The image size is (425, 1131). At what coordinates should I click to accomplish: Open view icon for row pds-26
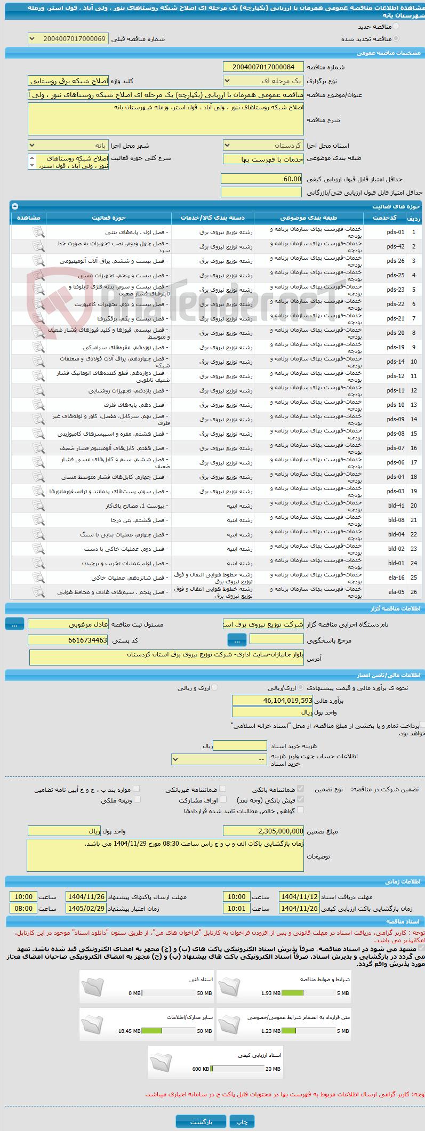point(38,261)
